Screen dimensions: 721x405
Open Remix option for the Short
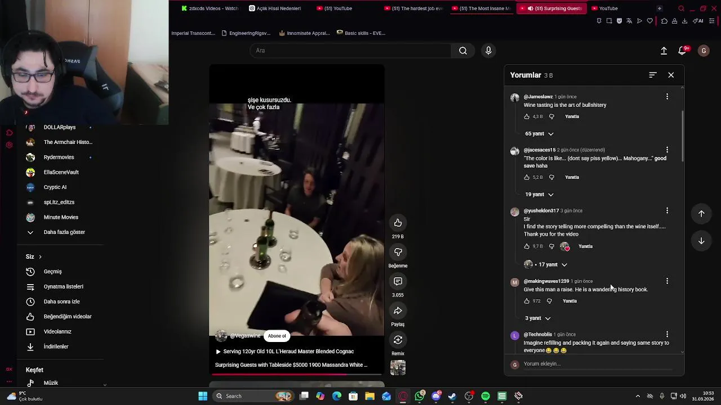point(398,340)
